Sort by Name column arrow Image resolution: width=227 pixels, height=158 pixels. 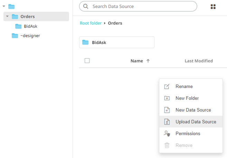(x=148, y=61)
